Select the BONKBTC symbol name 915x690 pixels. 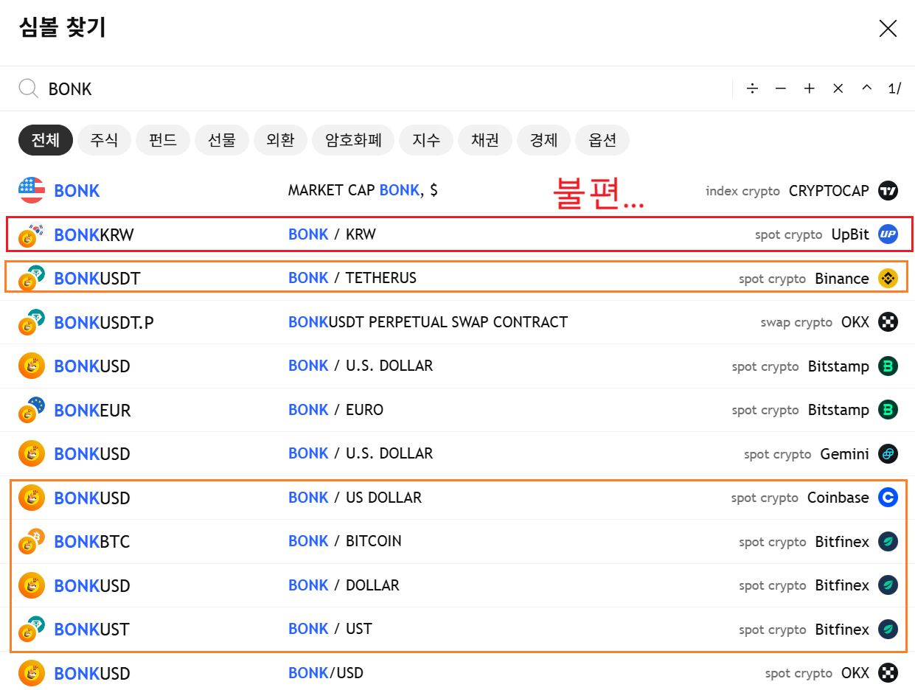coord(92,542)
